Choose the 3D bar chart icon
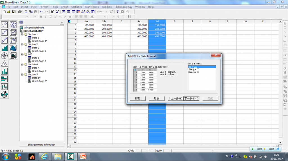 13,55
